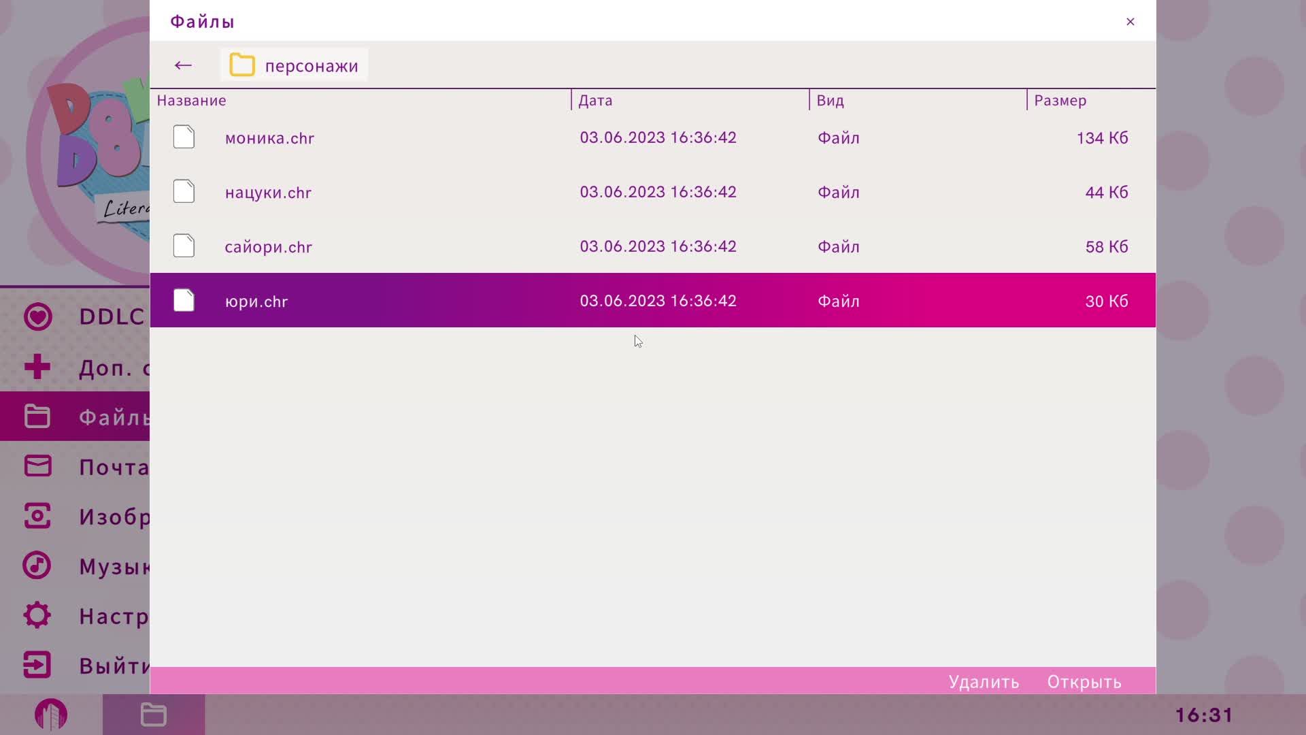Click the images icon in sidebar
This screenshot has width=1306, height=735.
click(37, 516)
